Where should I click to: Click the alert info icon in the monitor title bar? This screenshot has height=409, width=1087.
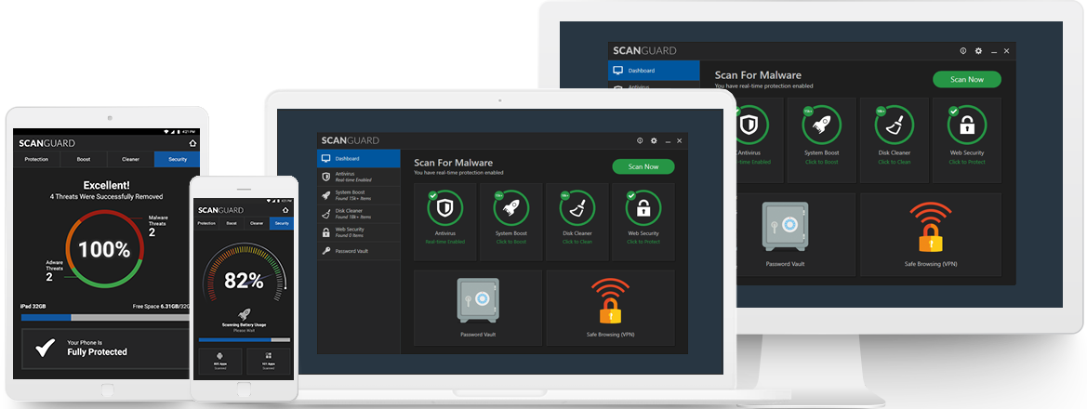pyautogui.click(x=963, y=51)
